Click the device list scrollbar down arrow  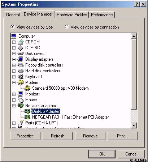coord(134,125)
